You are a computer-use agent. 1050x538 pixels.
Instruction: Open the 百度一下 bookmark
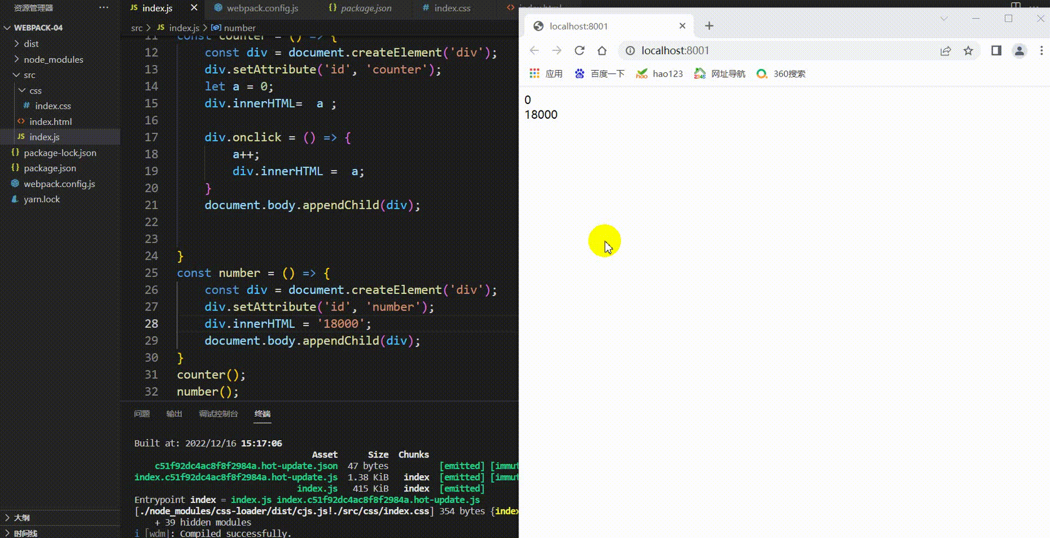tap(599, 74)
